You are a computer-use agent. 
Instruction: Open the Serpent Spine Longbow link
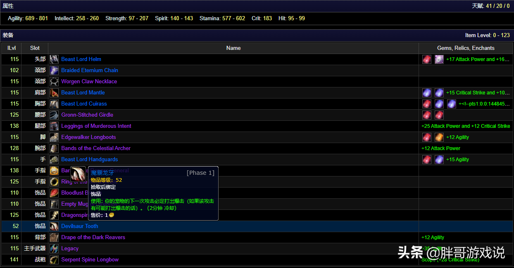point(90,260)
